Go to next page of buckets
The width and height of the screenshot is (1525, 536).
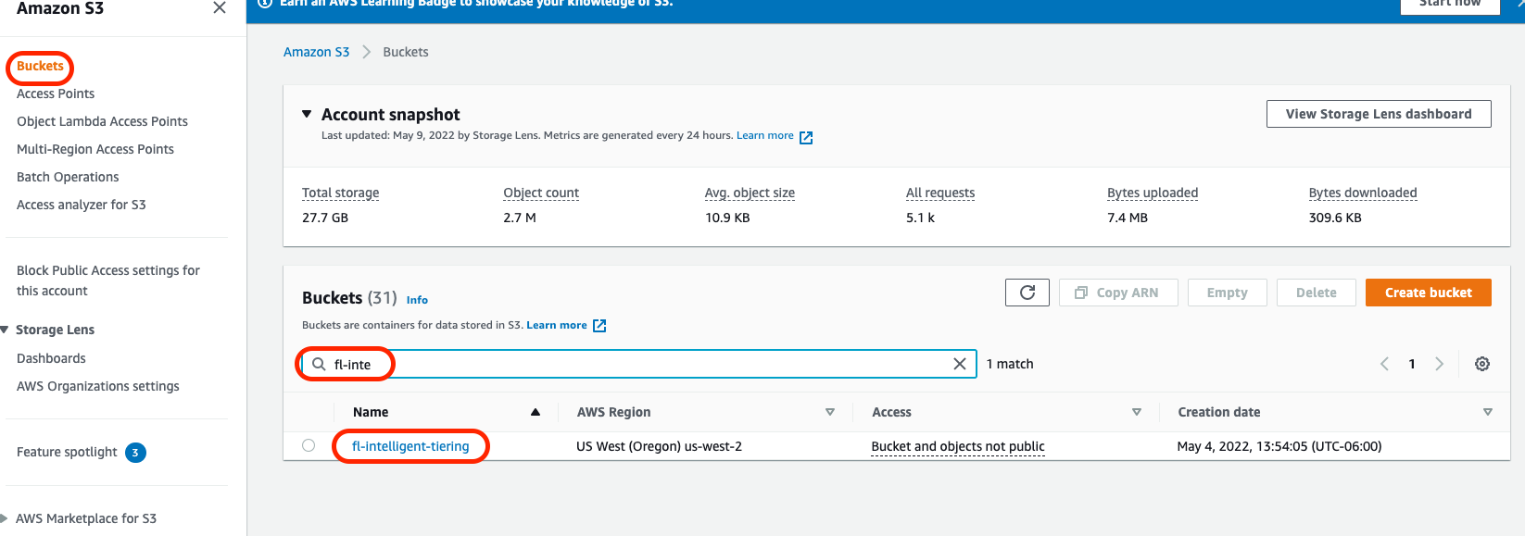click(x=1439, y=364)
